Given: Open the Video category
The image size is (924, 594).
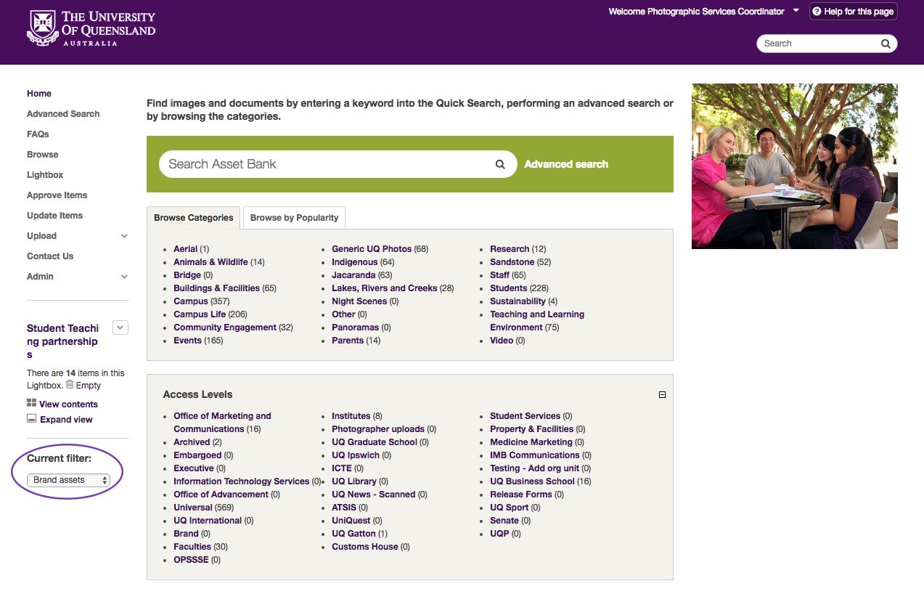Looking at the screenshot, I should (502, 341).
